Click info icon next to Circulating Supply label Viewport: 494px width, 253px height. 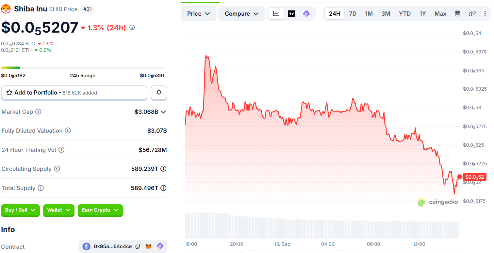click(57, 169)
